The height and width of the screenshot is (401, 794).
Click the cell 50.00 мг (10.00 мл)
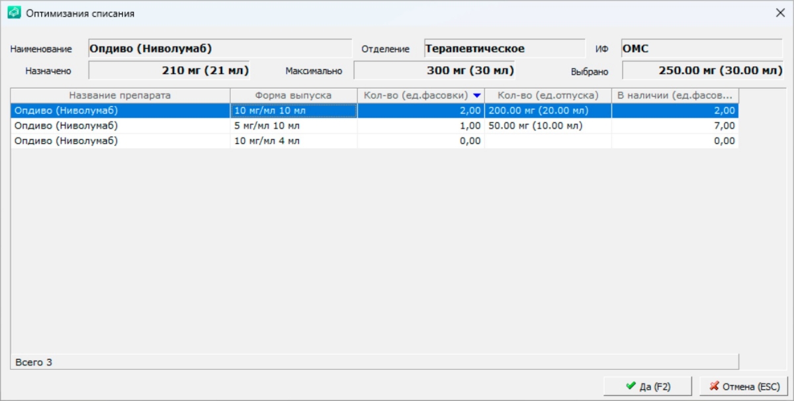pos(548,126)
